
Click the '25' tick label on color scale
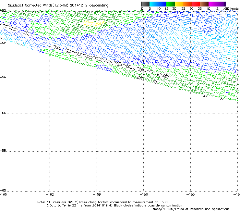point(183,9)
